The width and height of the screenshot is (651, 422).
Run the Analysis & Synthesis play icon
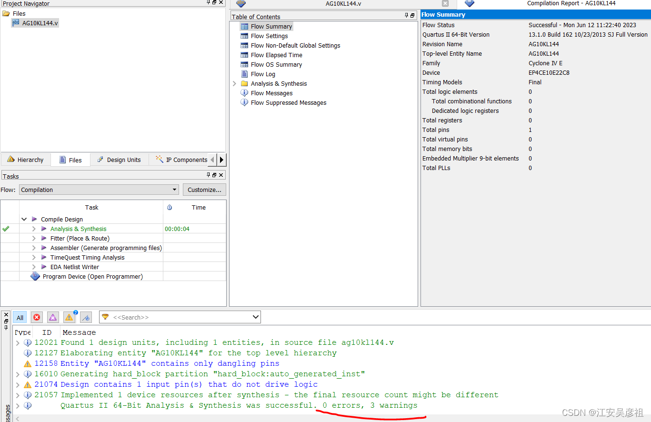click(44, 229)
